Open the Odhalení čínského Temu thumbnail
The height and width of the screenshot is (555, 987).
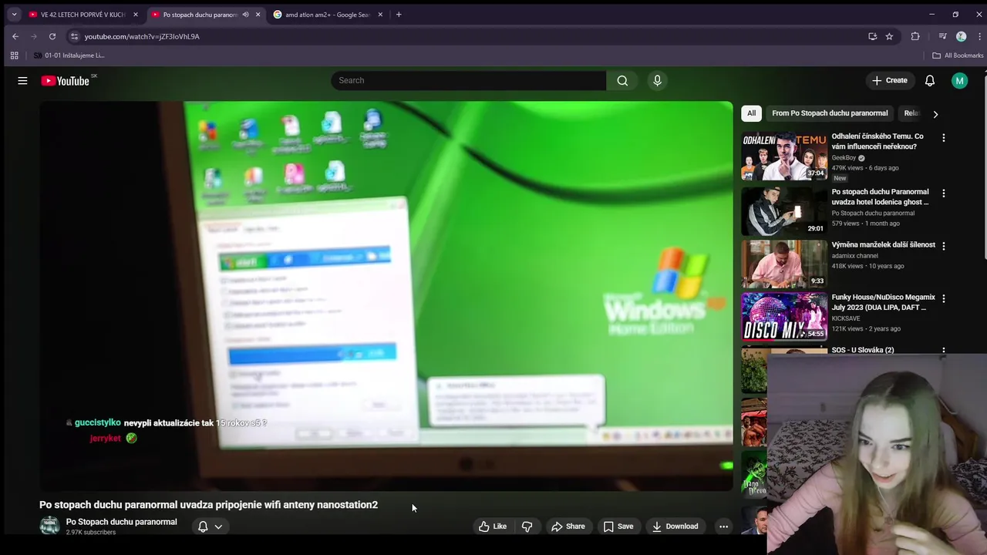[x=784, y=156]
